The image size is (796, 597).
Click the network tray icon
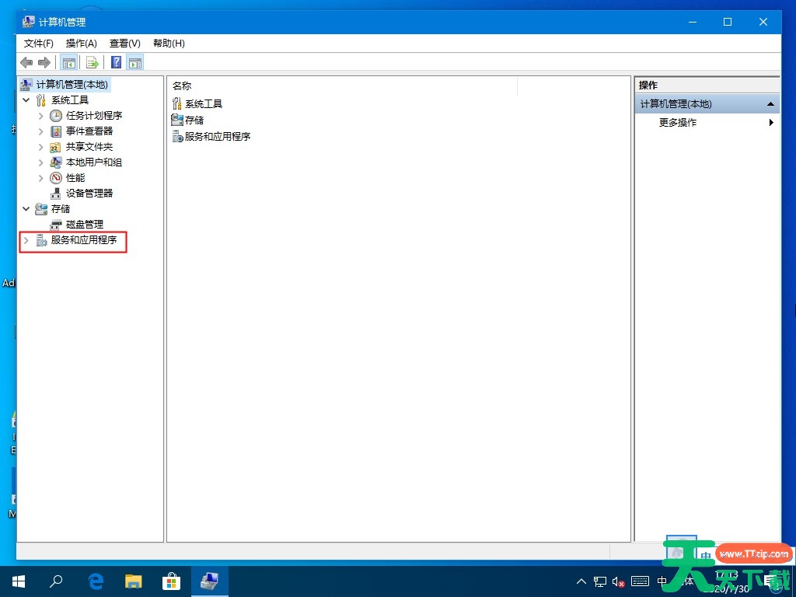[x=600, y=581]
